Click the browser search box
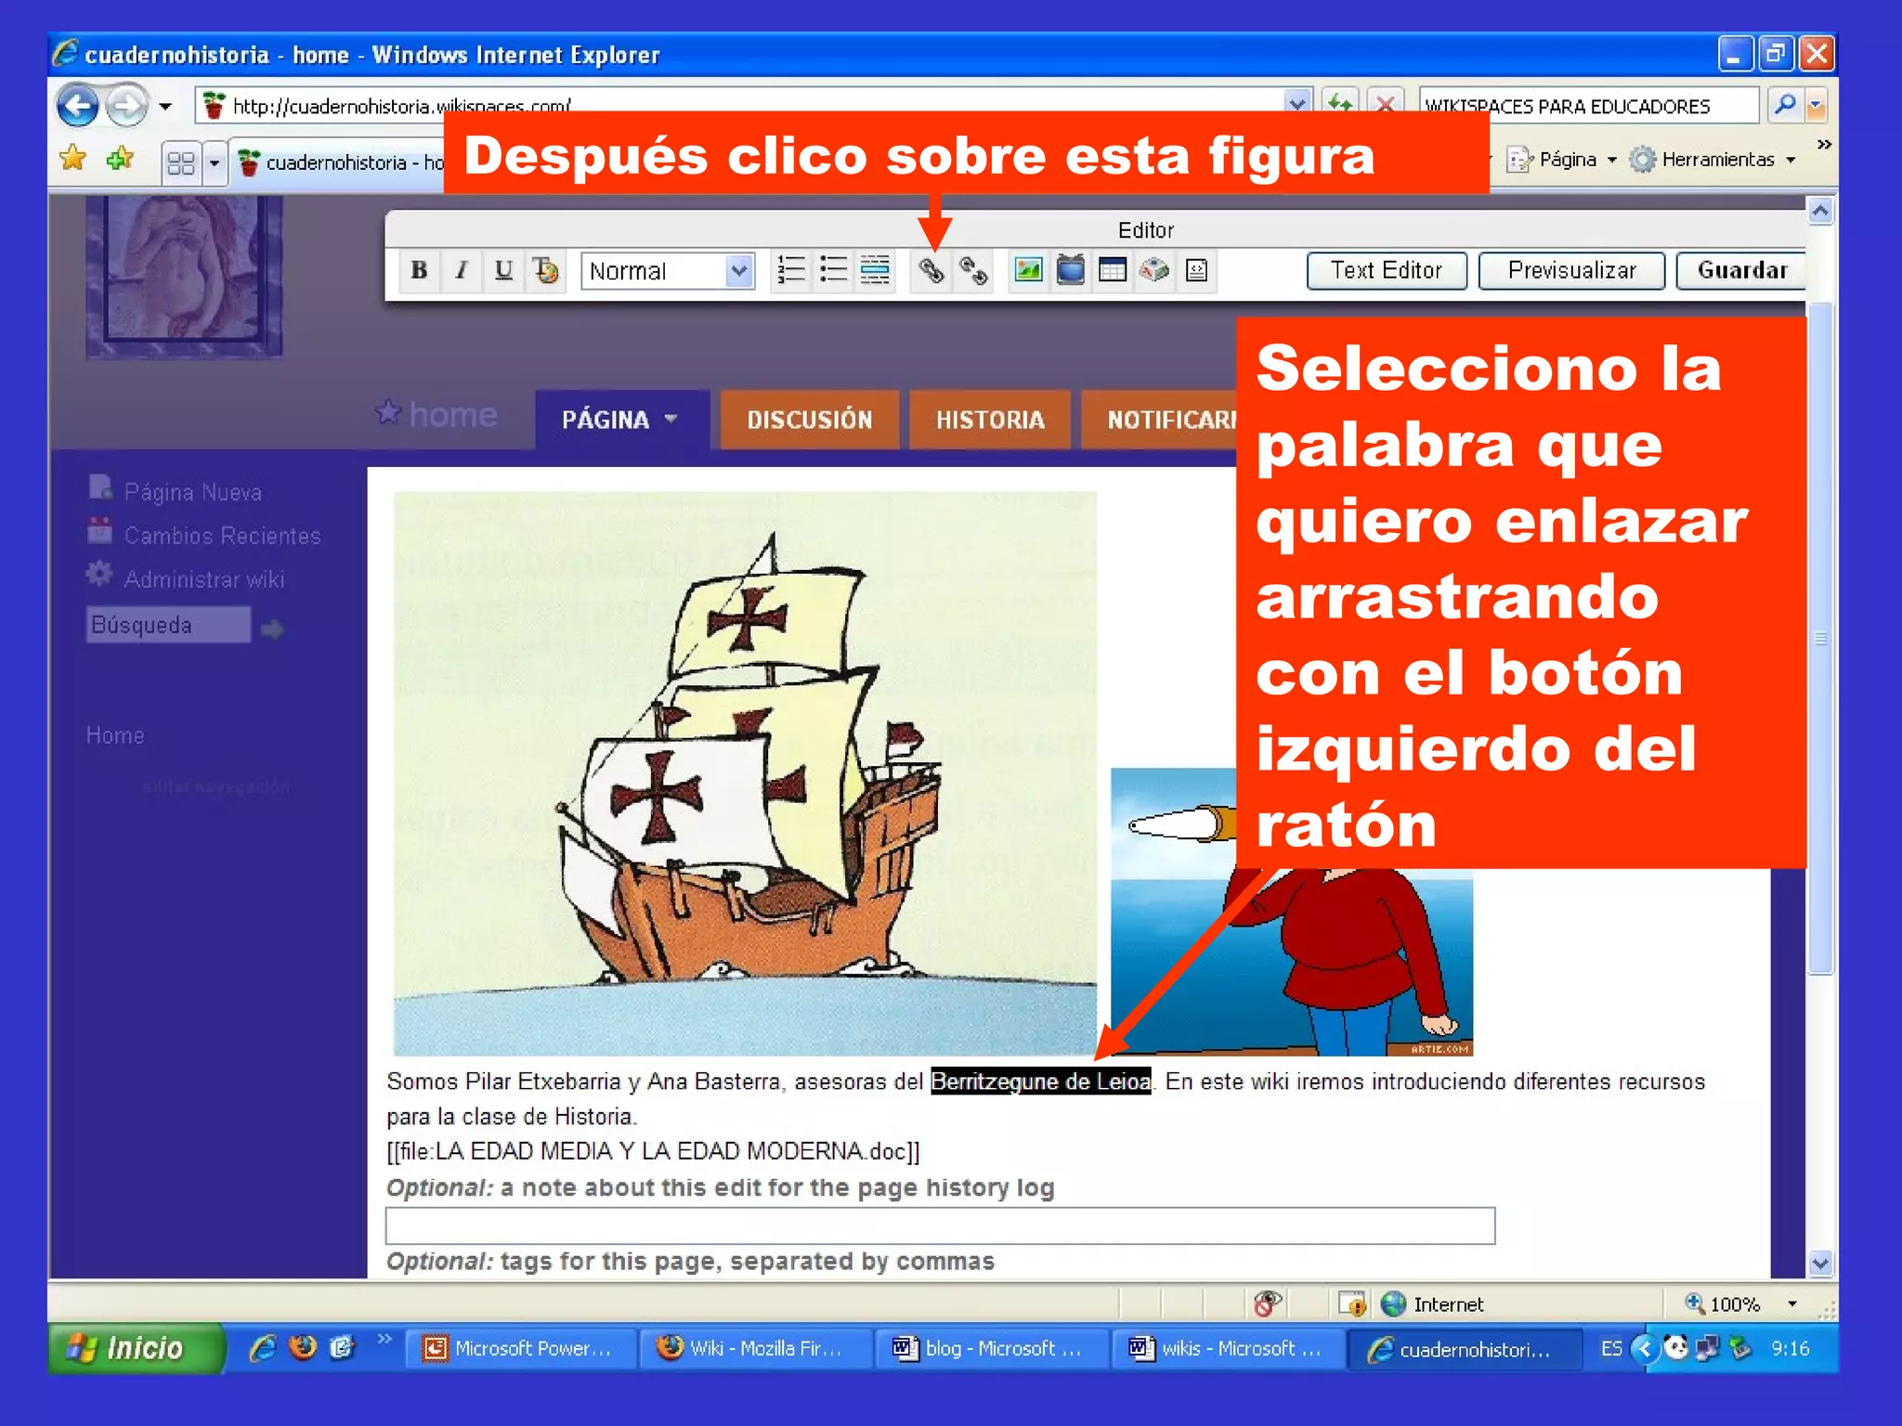The width and height of the screenshot is (1902, 1426). 1588,106
